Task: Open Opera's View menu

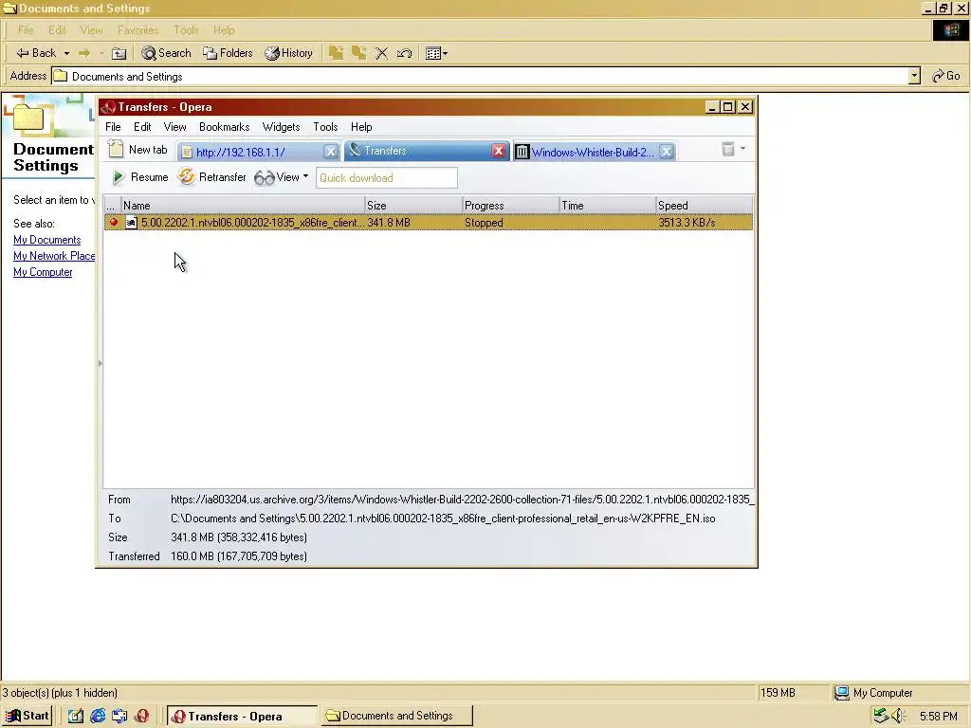Action: pyautogui.click(x=174, y=127)
